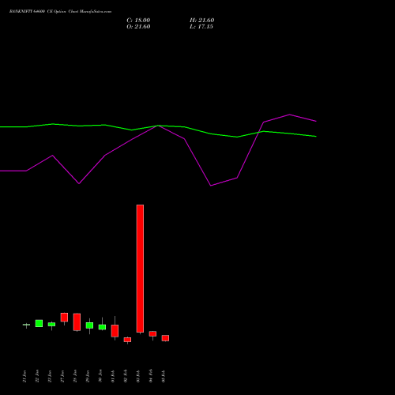
Task: Click the high value 'H: 21.60'
Action: (x=201, y=21)
